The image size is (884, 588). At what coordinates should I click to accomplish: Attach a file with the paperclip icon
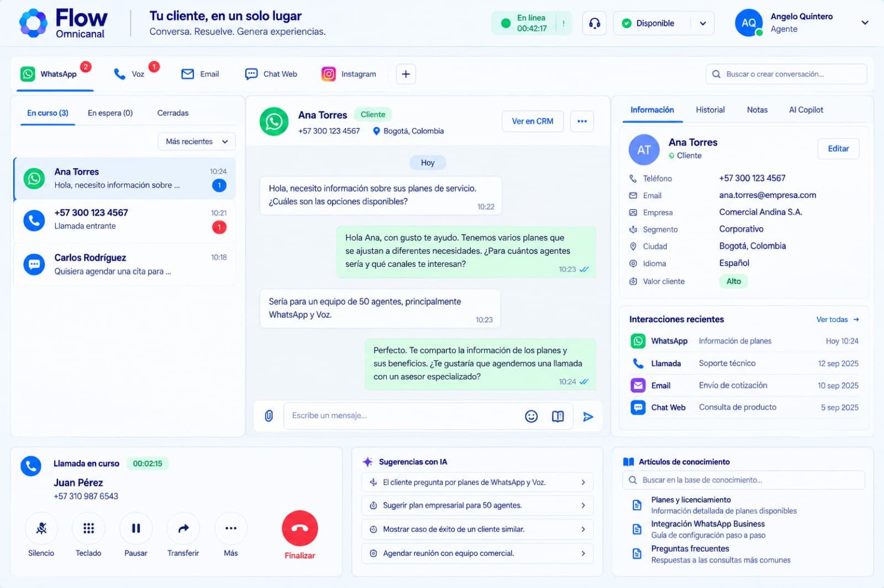point(269,416)
